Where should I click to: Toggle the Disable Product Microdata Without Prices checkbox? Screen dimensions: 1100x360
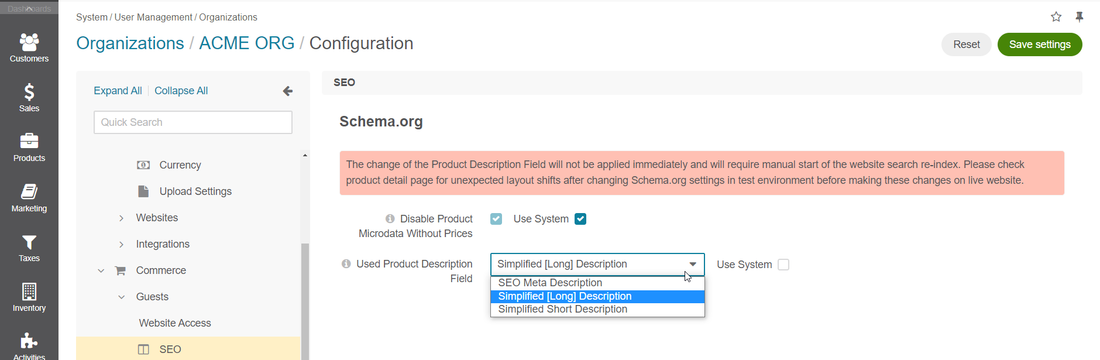[496, 219]
